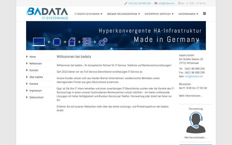Open the Impressum sidebar link

point(35,91)
